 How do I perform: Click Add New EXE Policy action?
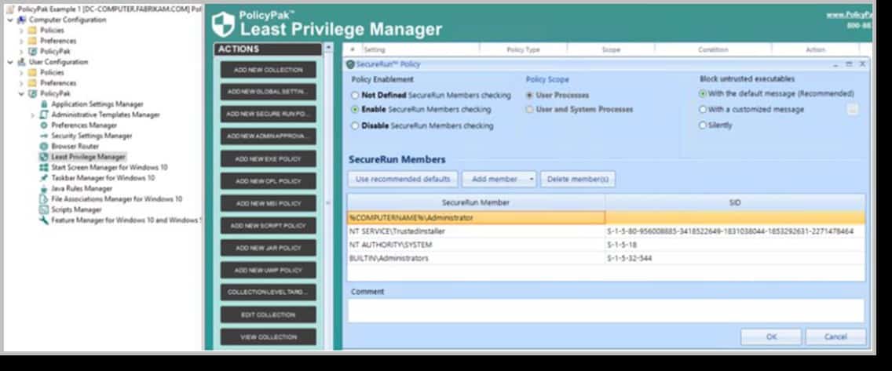[x=268, y=159]
